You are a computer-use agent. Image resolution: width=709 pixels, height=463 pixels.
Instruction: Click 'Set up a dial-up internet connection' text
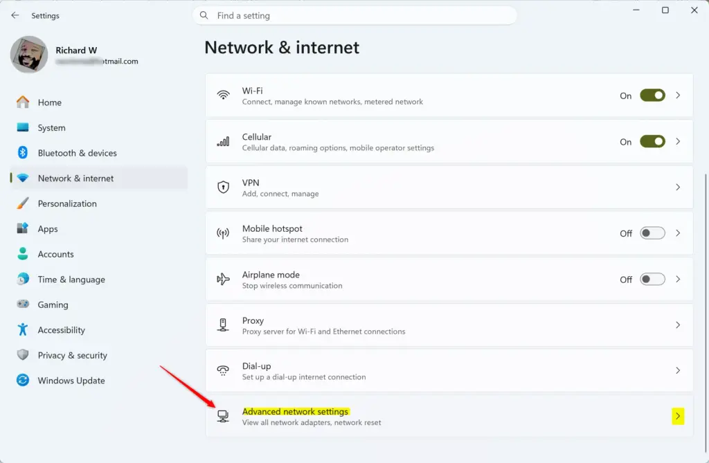click(304, 377)
